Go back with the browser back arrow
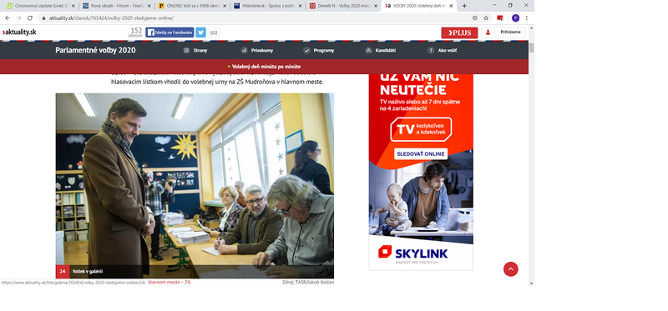Image resolution: width=668 pixels, height=311 pixels. point(8,18)
